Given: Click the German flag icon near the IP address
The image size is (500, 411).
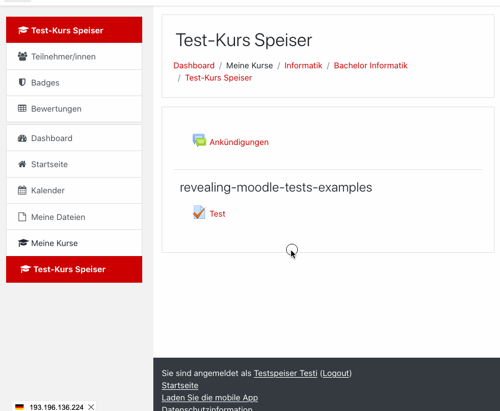Looking at the screenshot, I should [x=19, y=407].
